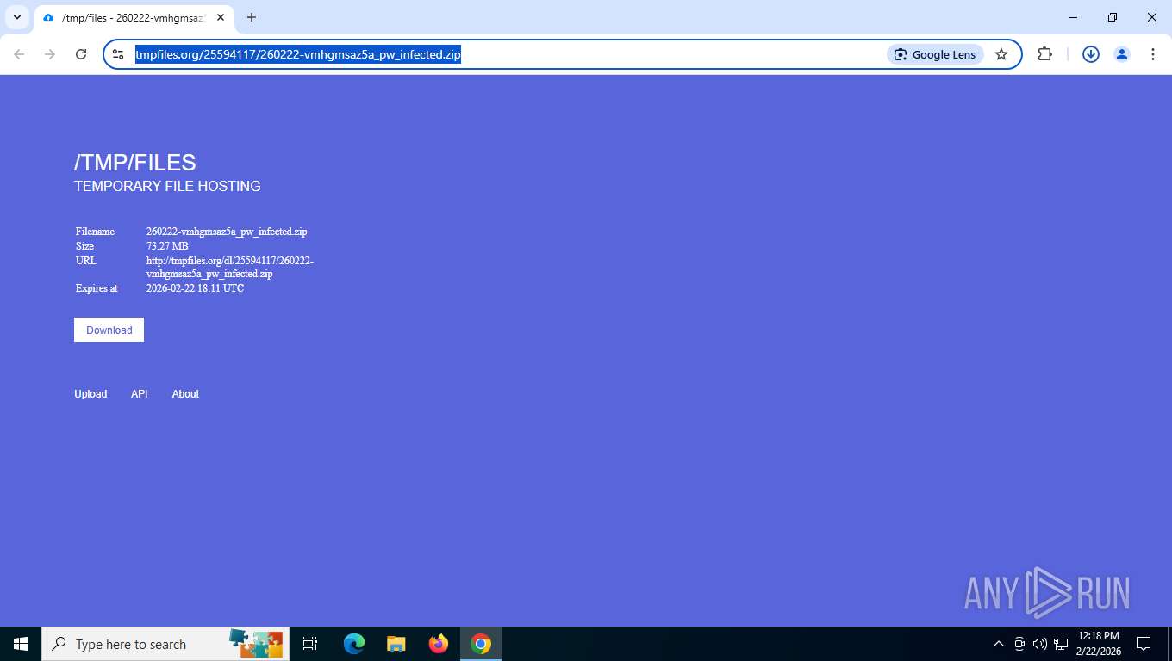Open the Chrome three-dot menu
This screenshot has height=661, width=1172.
coord(1153,54)
